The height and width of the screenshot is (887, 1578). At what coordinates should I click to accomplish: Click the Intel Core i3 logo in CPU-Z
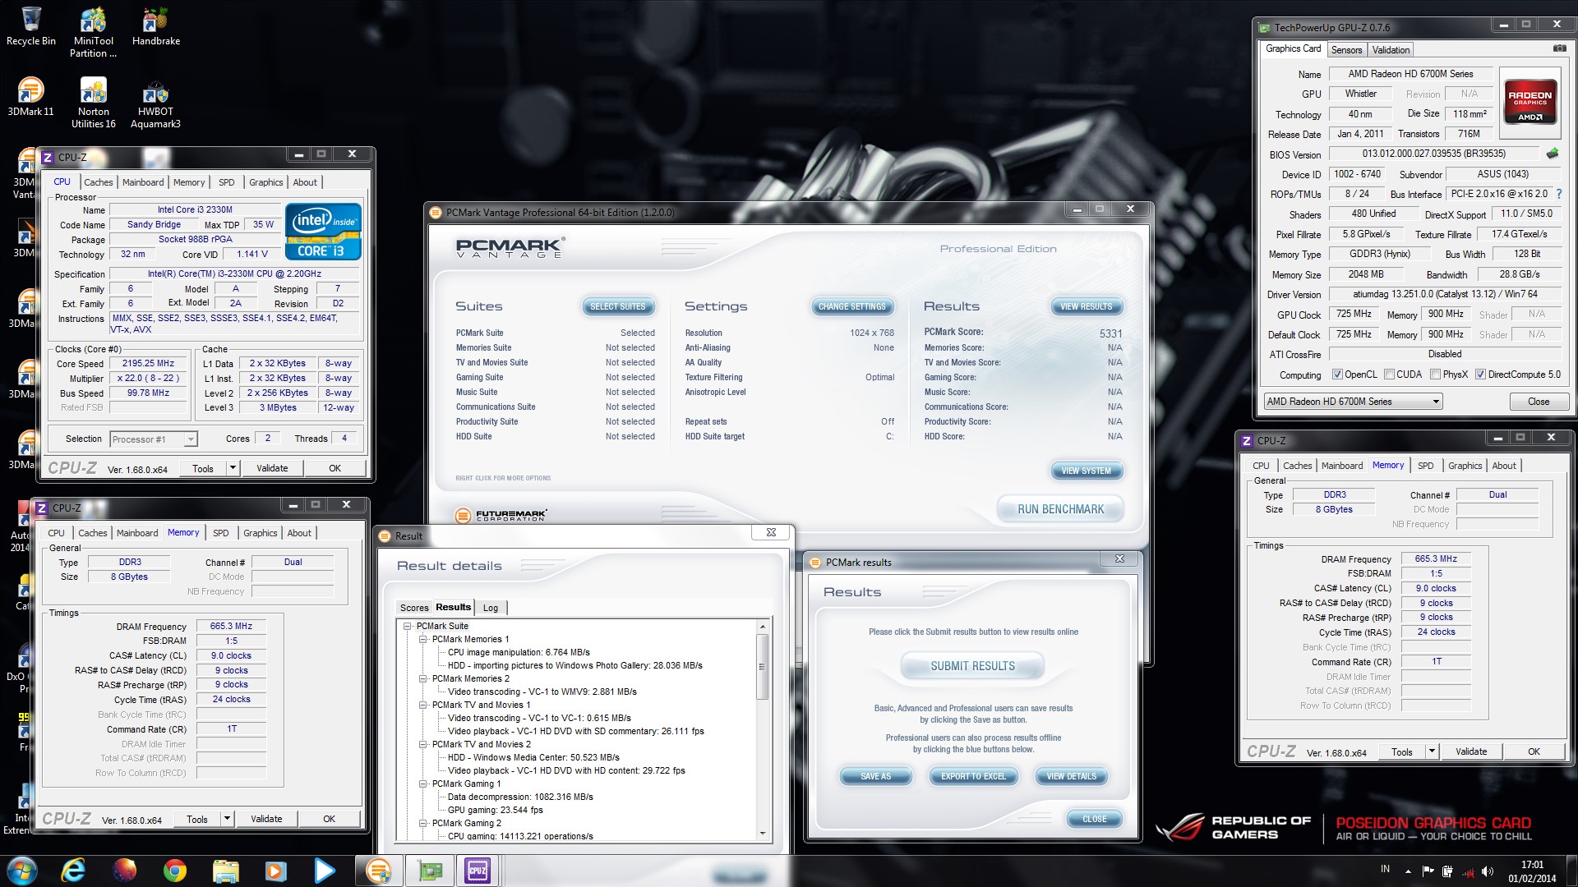coord(323,232)
